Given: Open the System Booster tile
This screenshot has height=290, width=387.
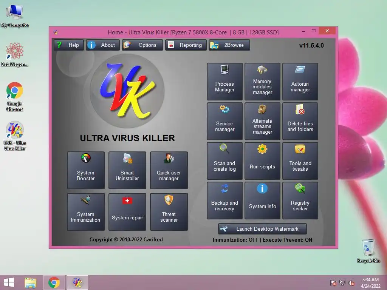Looking at the screenshot, I should click(86, 170).
